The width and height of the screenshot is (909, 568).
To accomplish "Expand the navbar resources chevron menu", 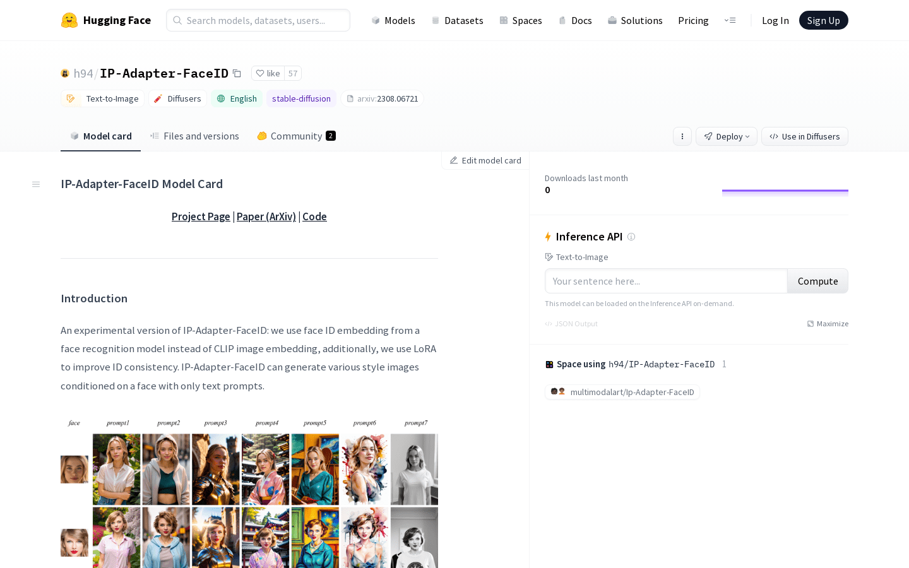I will (730, 20).
